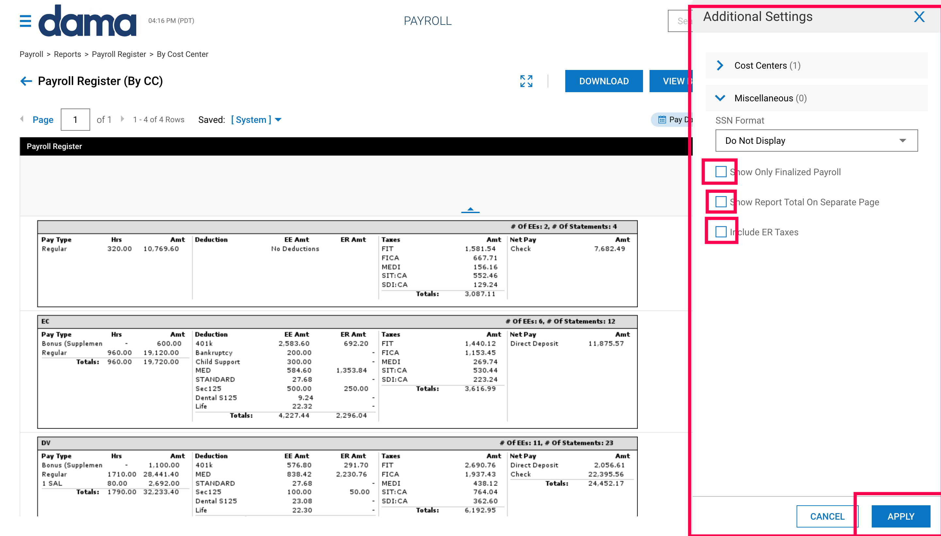
Task: Open the Saved System views dropdown
Action: coord(256,120)
